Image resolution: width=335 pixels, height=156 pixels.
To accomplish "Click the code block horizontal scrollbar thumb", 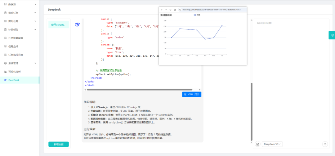I will tap(140, 90).
